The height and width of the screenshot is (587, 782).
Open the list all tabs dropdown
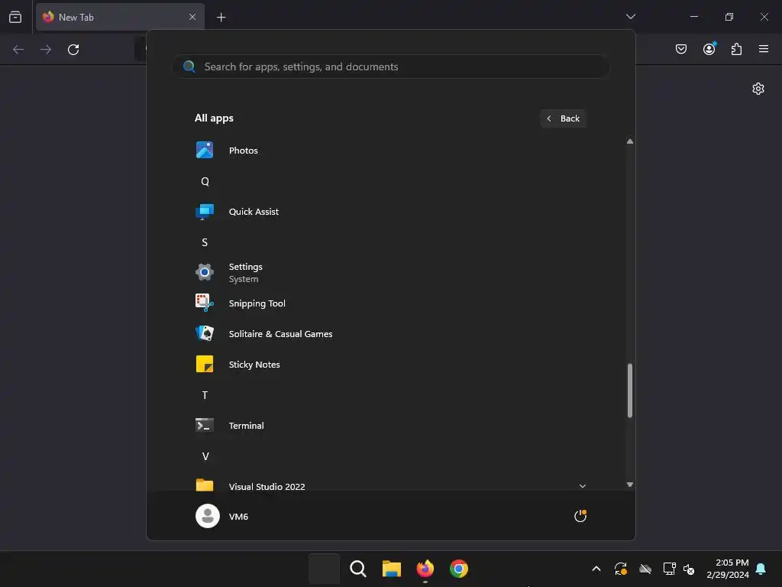630,17
